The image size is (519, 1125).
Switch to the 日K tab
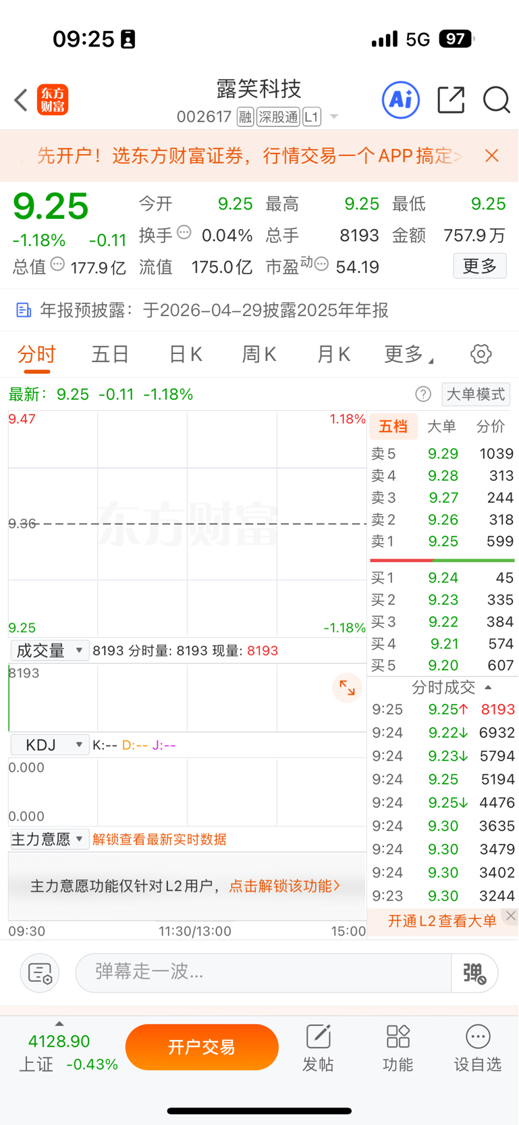pyautogui.click(x=186, y=354)
